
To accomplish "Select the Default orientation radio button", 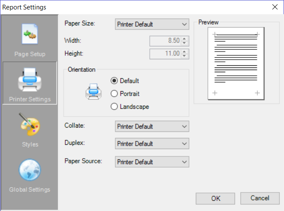I will pyautogui.click(x=114, y=80).
